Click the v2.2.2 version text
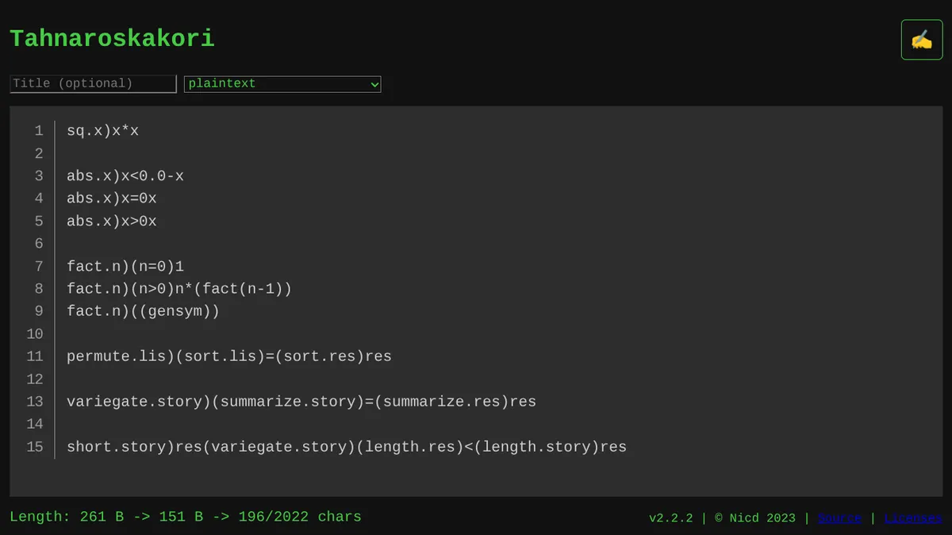 pos(670,518)
